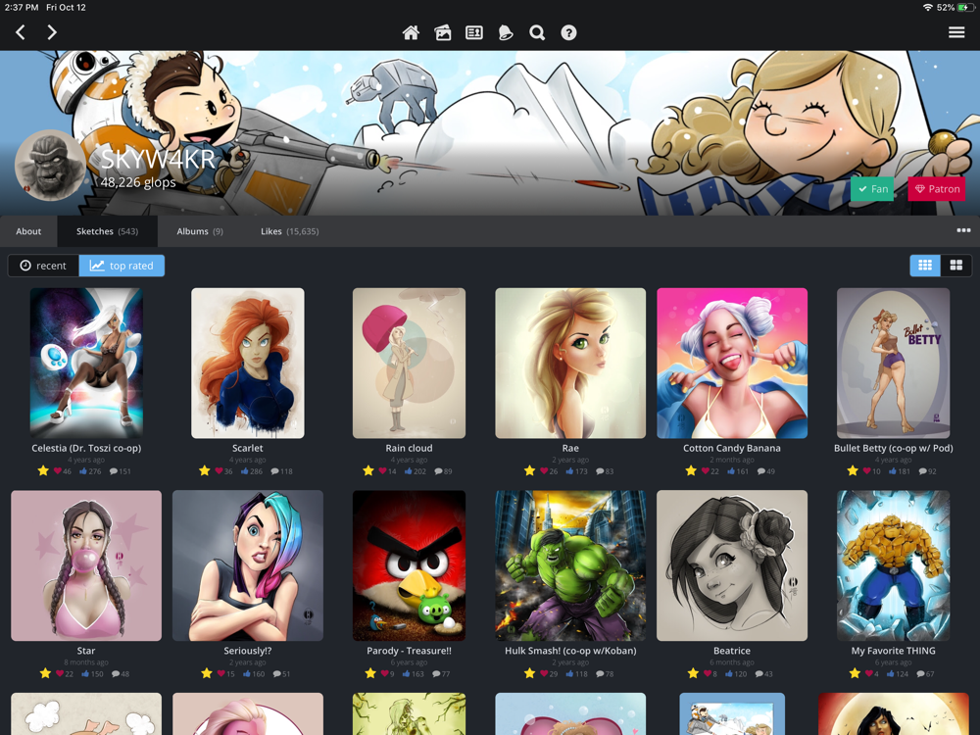Open the three-dots more options menu
The height and width of the screenshot is (735, 980).
[x=963, y=230]
